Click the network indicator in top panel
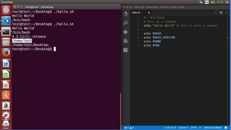Screen dimensions: 231x130 (x=201, y=2)
